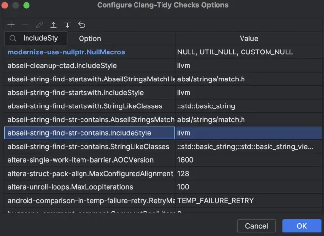Click the llvm value of abseil-string-find-str-contains.IncludeStyle
Screen dimensions: 324x236
[x=184, y=133]
